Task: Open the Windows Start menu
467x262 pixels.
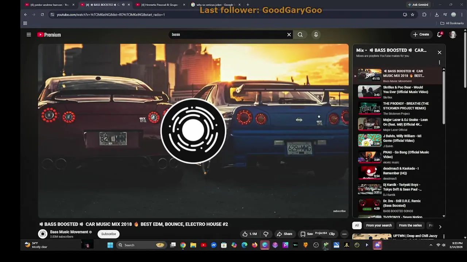Action: [x=110, y=245]
